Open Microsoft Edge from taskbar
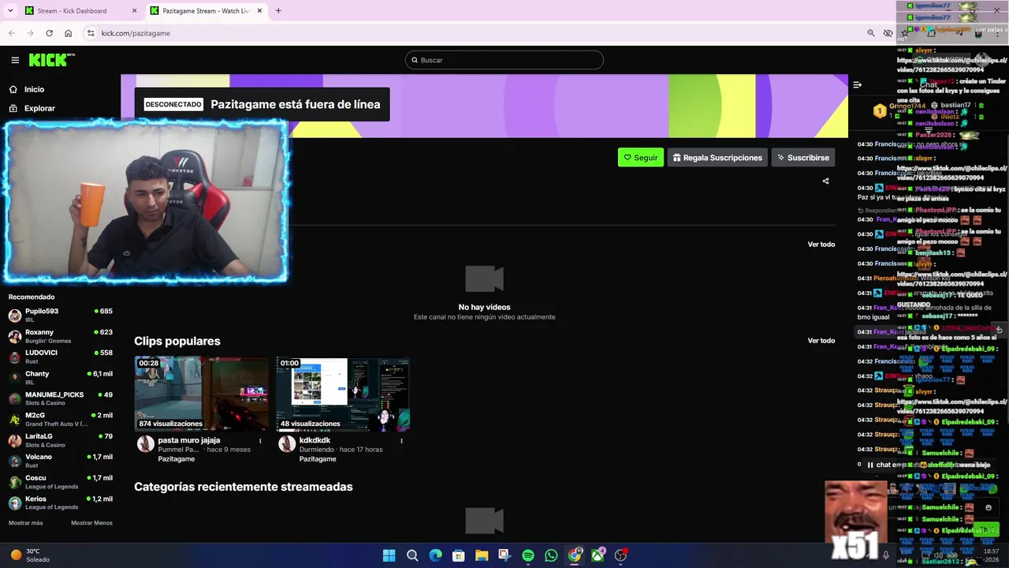 click(435, 555)
